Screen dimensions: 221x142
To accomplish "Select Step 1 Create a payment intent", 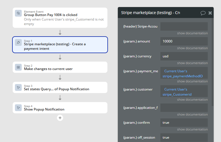I will point(60,45).
